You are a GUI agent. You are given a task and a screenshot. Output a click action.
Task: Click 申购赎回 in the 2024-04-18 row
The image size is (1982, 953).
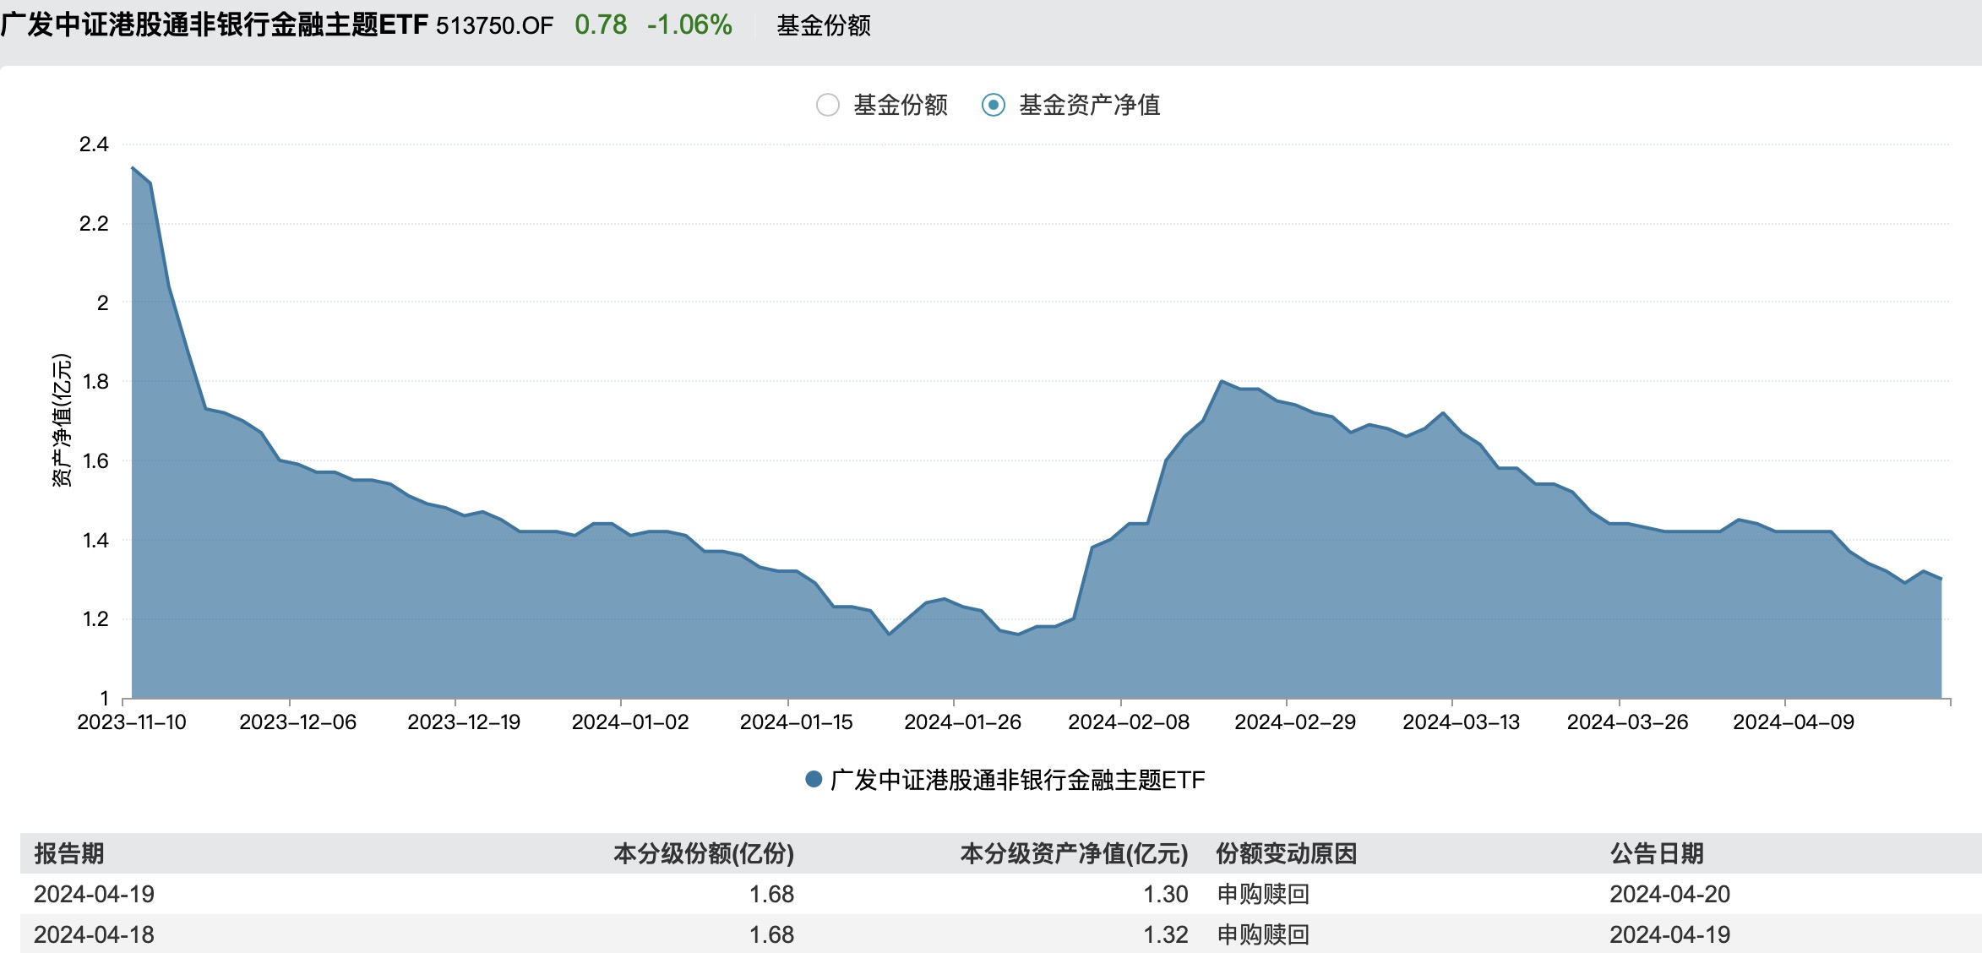(1263, 934)
